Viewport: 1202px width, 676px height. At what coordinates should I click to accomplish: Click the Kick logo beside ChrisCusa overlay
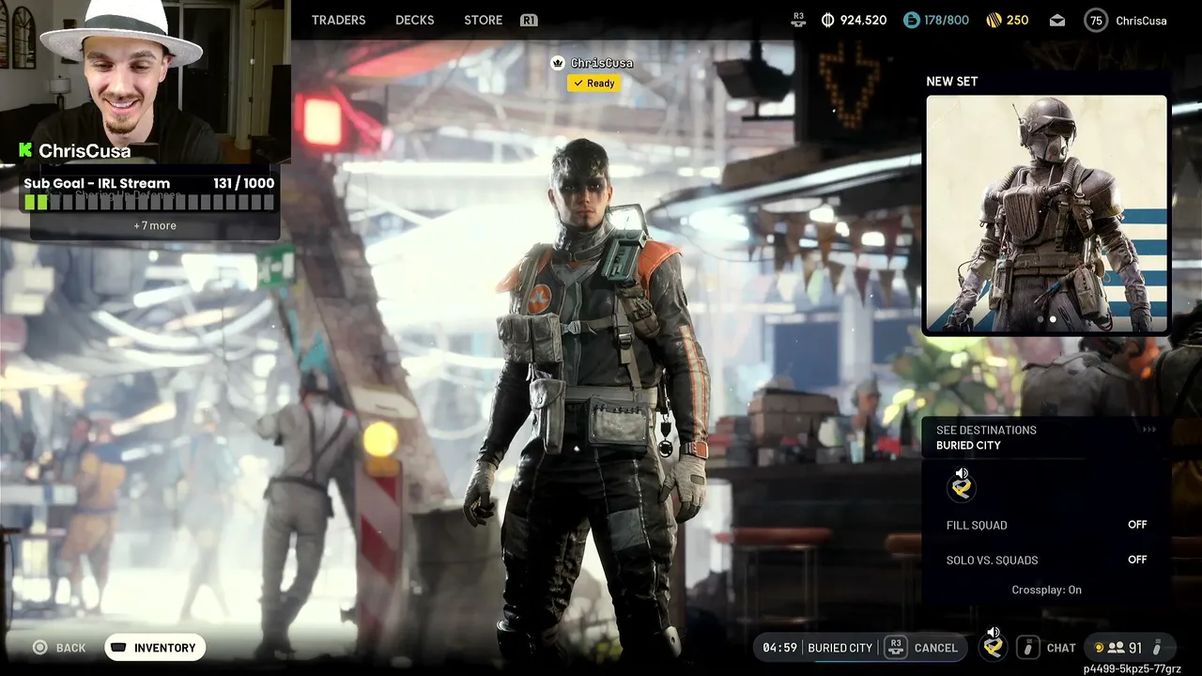pos(25,150)
